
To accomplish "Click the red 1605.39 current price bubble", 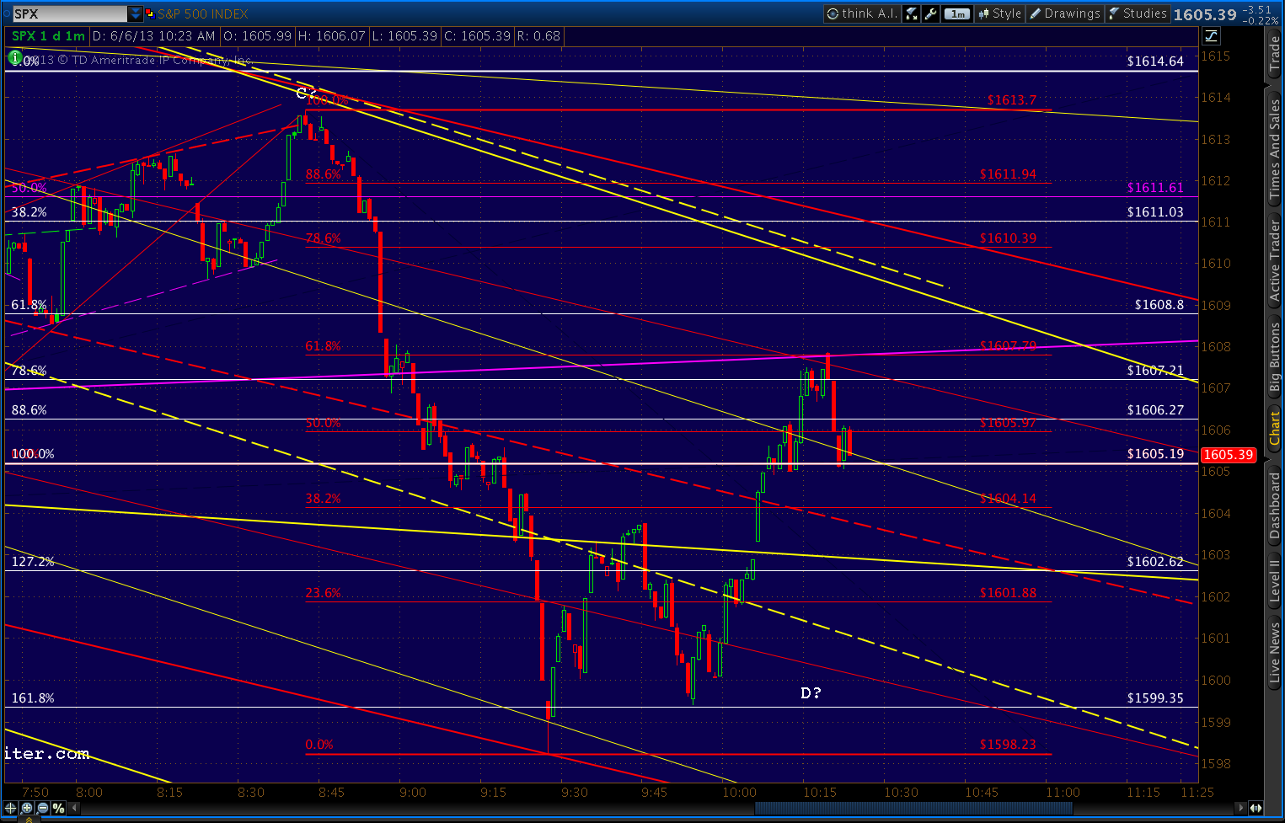I will pyautogui.click(x=1229, y=455).
